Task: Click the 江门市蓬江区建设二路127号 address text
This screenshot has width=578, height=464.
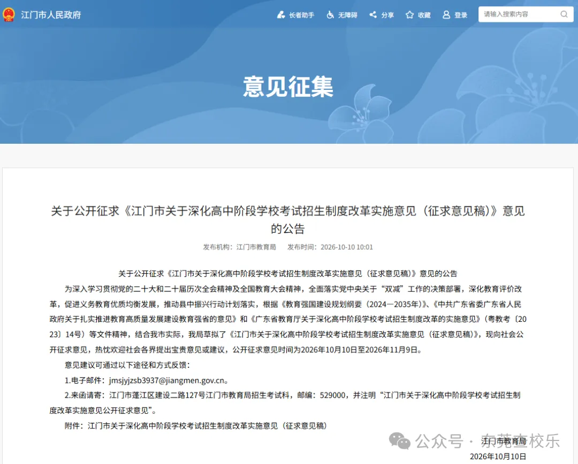Action: pos(157,396)
